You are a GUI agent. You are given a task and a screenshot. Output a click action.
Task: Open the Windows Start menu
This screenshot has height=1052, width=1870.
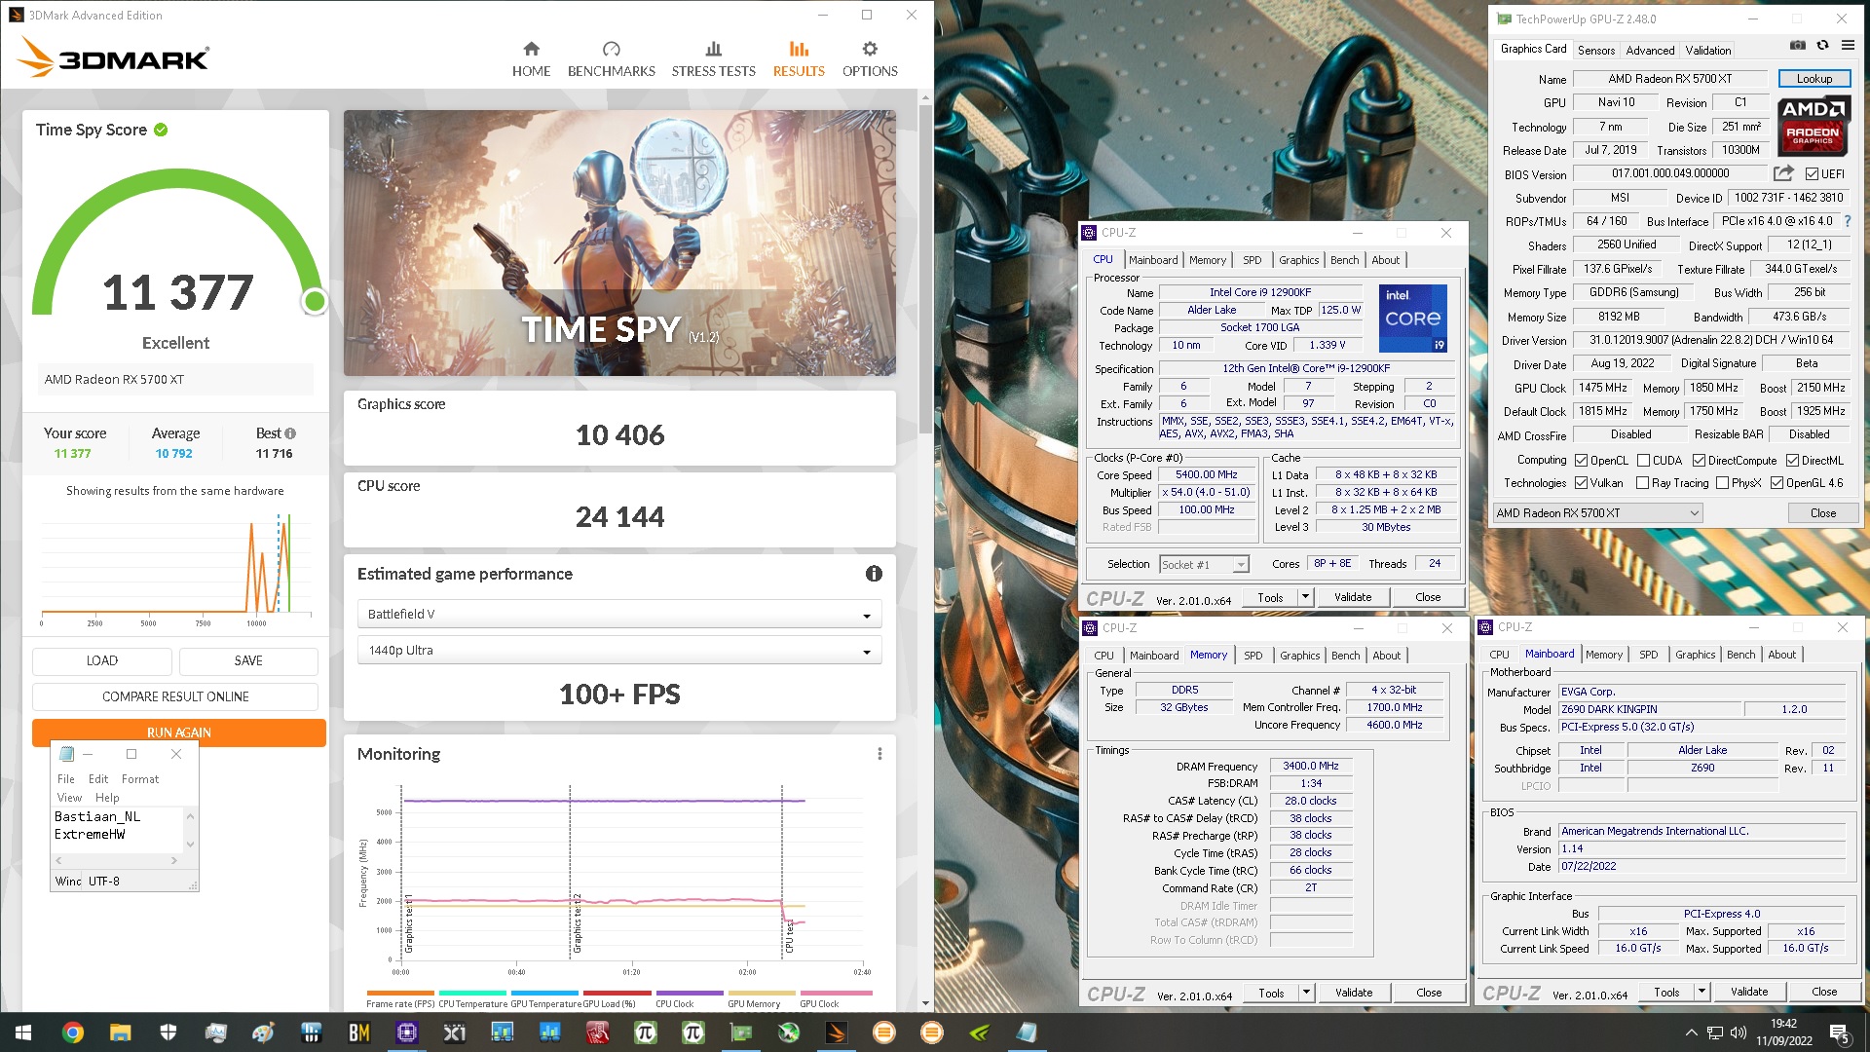click(x=23, y=1033)
